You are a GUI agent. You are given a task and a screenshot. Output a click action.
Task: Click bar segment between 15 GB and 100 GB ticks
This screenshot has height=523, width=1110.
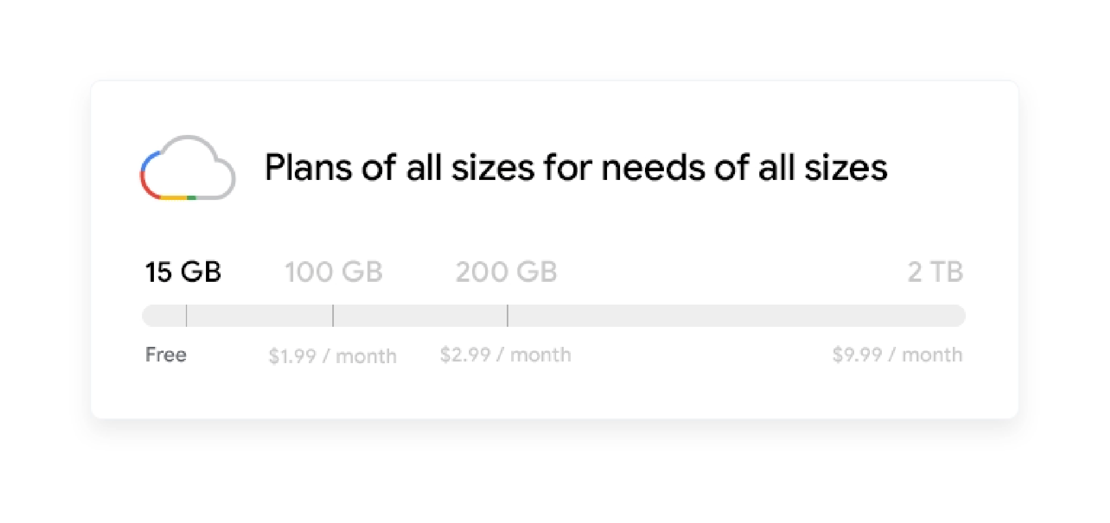[x=260, y=315]
